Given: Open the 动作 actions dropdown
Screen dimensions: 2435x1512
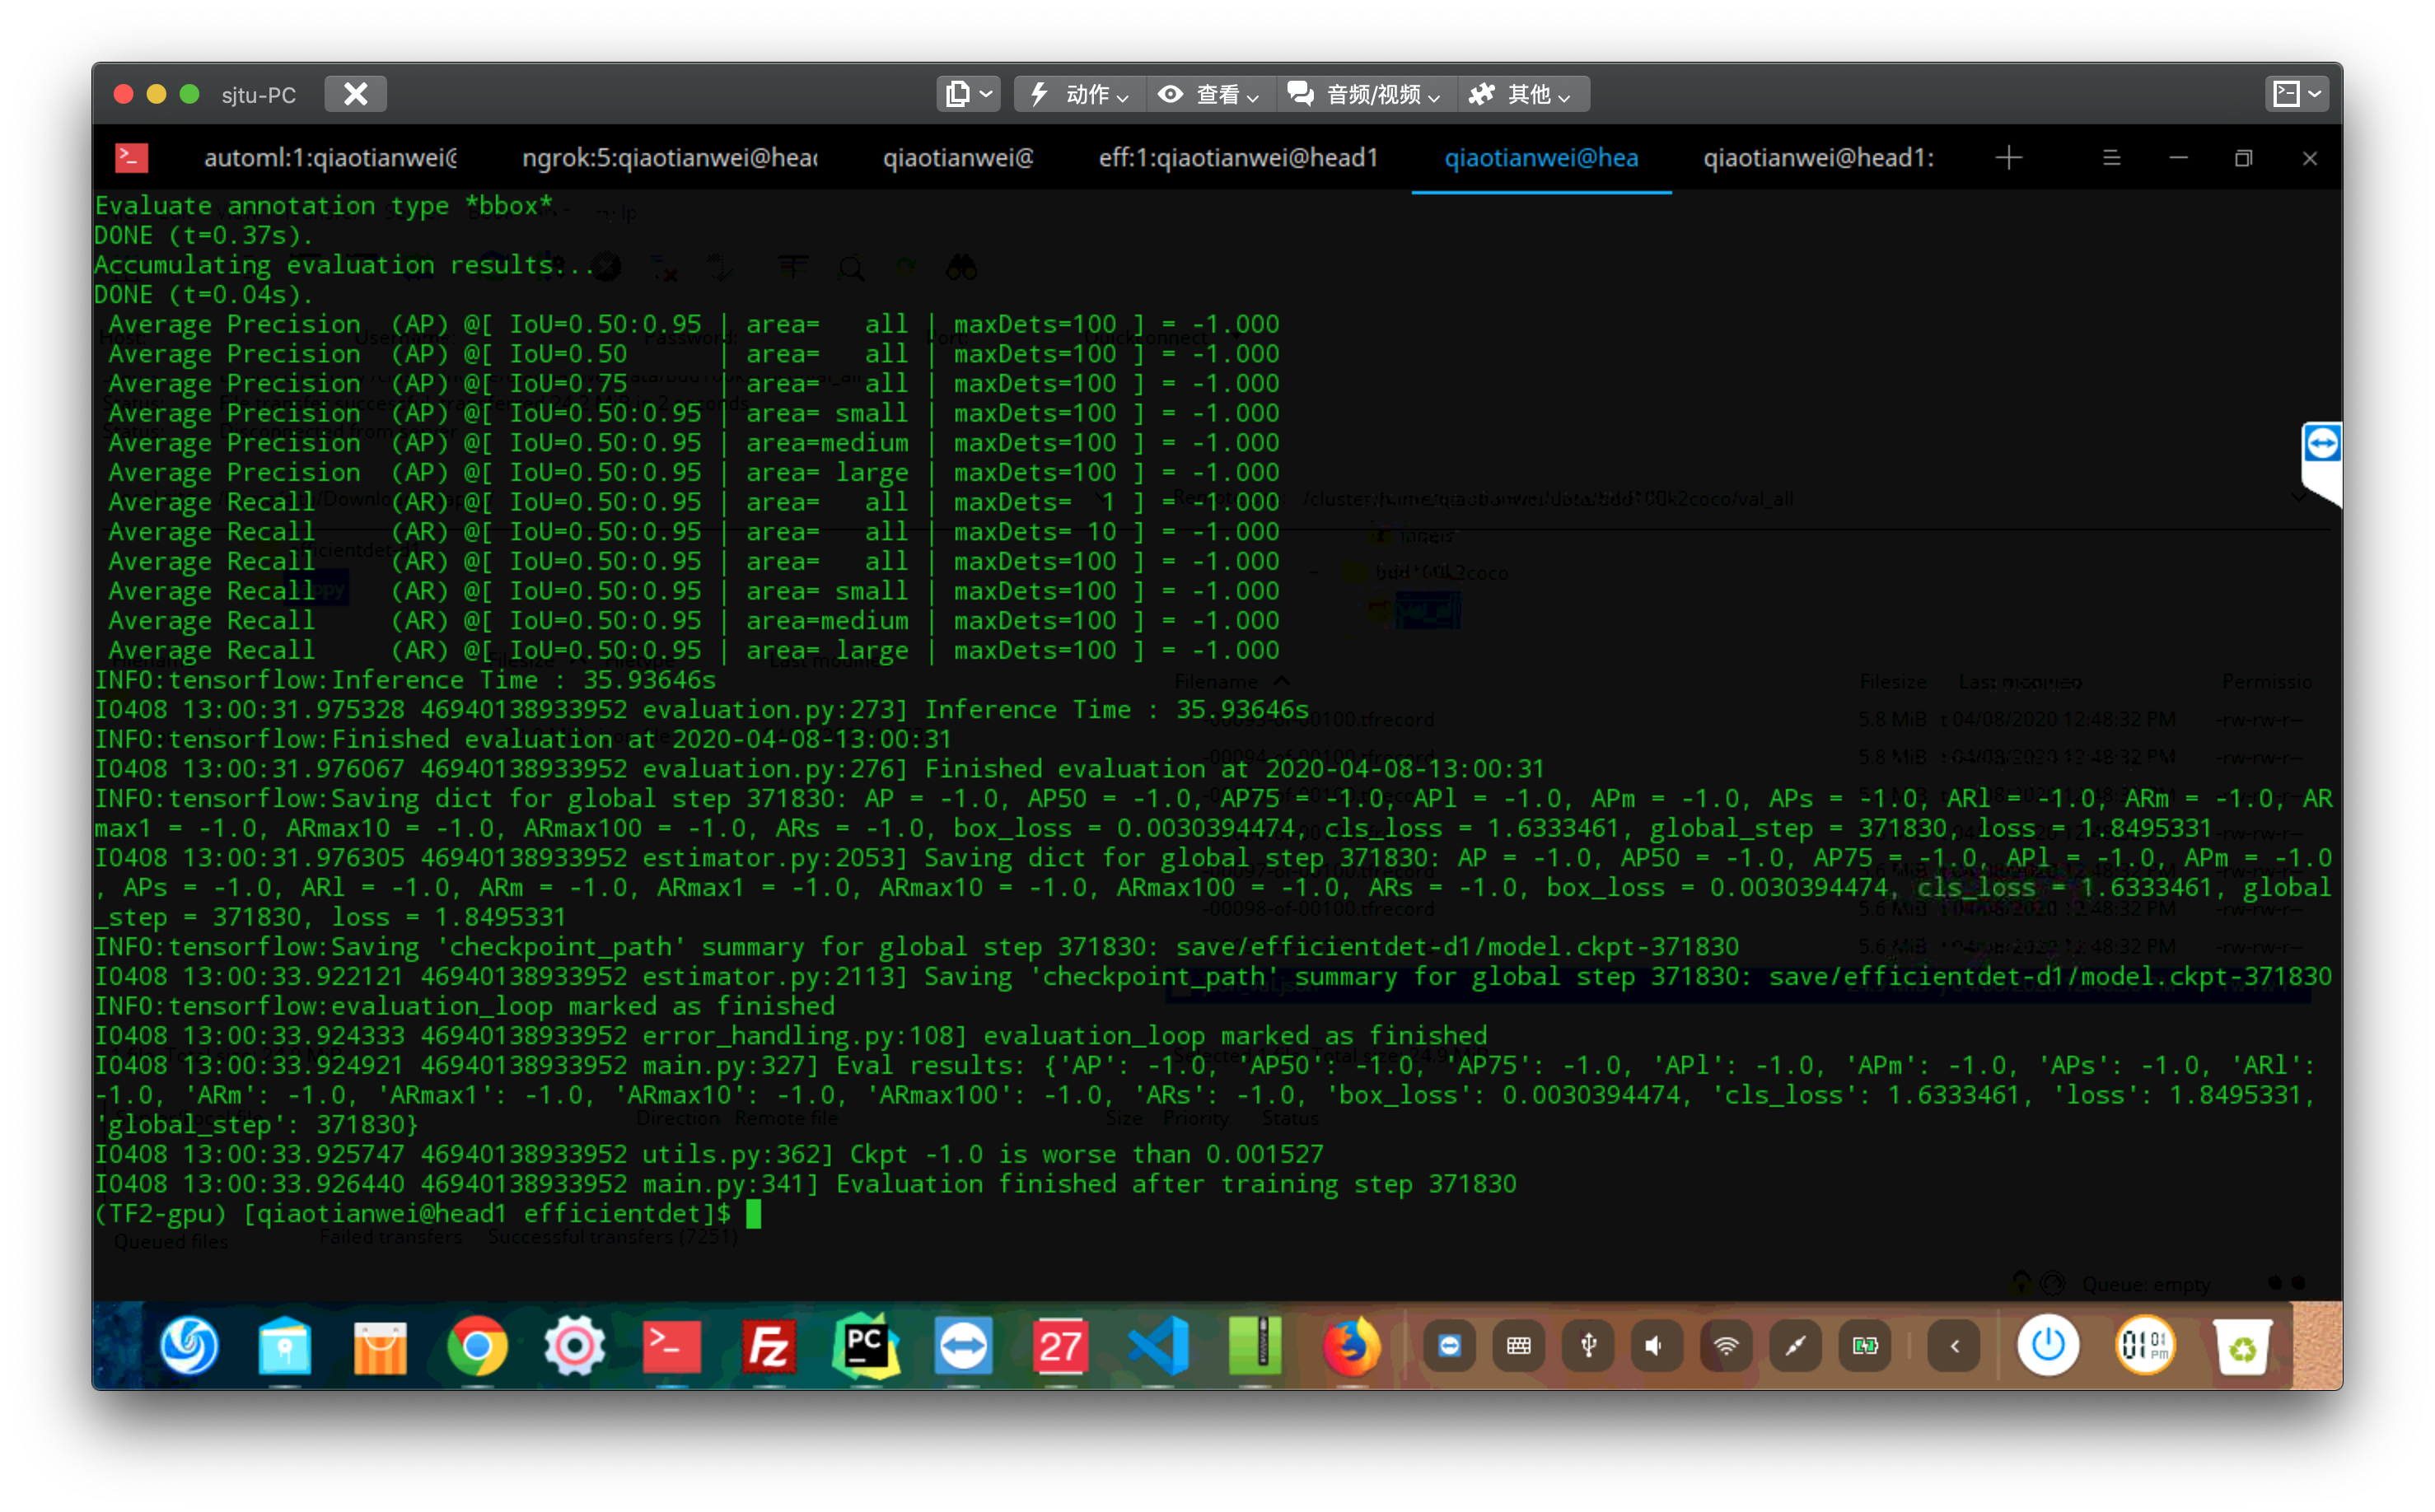Looking at the screenshot, I should (1078, 93).
